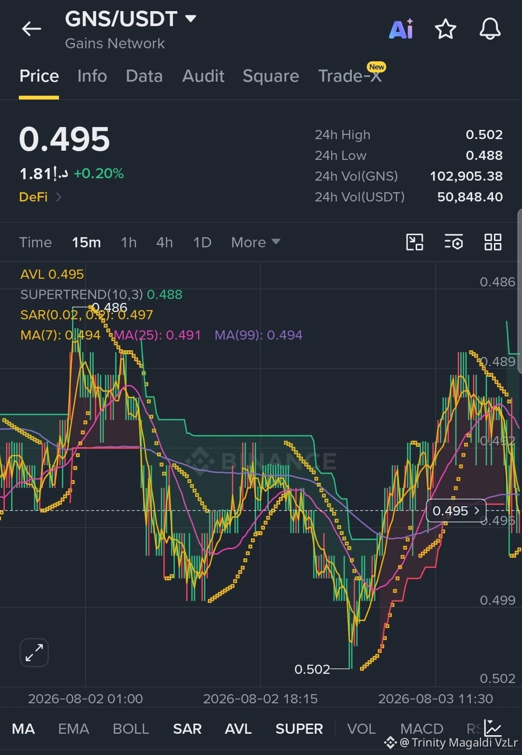
Task: Go back using the left arrow
Action: pos(31,29)
